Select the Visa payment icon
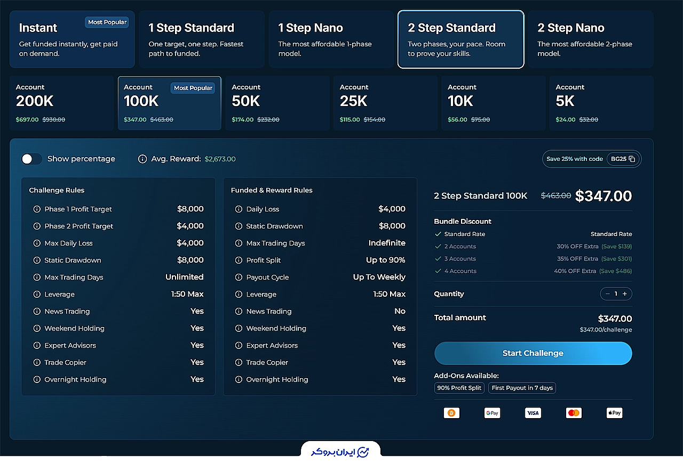683x465 pixels. point(533,413)
